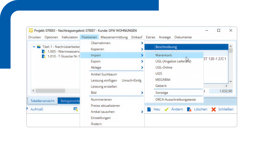Open the Massenermittlung menu
This screenshot has height=143, width=253.
[114, 37]
